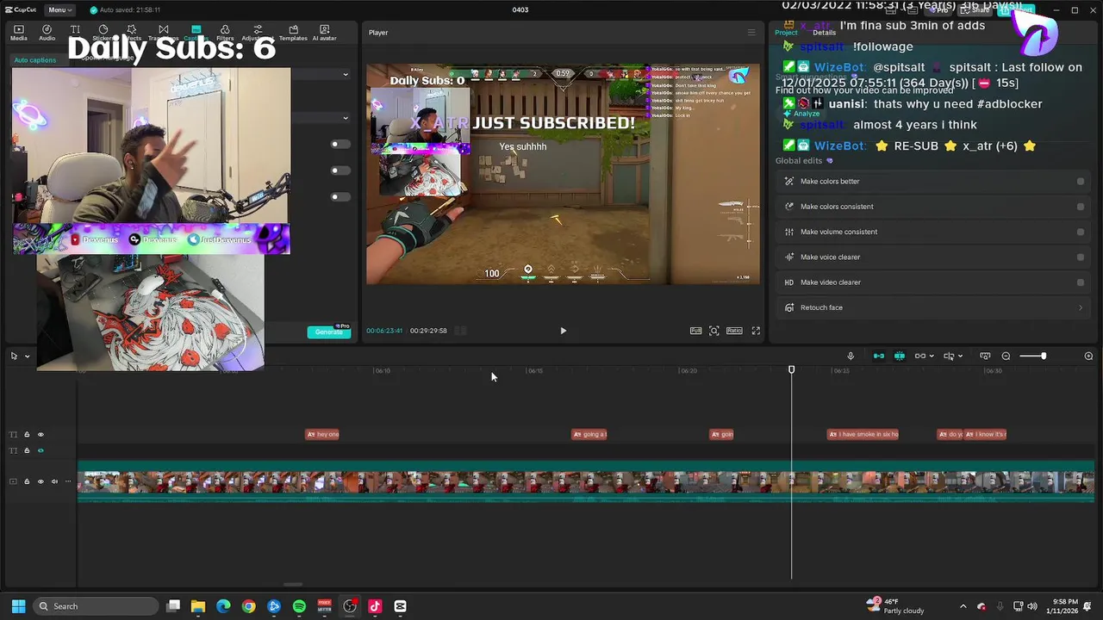Play the video preview
The height and width of the screenshot is (620, 1103).
[x=564, y=331]
